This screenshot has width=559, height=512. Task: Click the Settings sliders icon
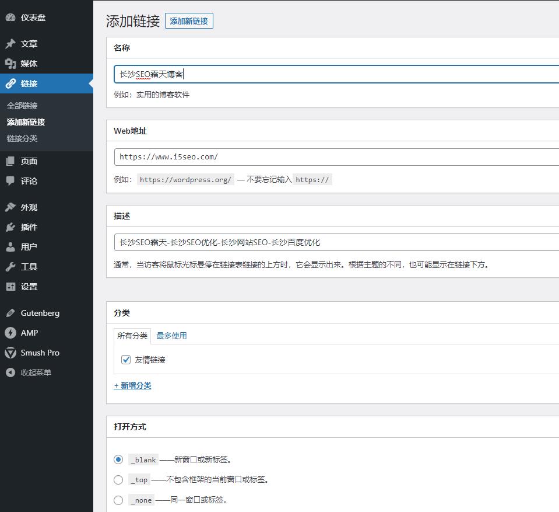pyautogui.click(x=10, y=287)
